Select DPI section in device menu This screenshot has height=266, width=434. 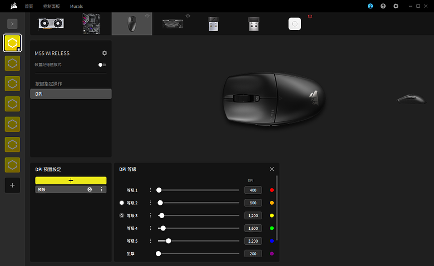click(71, 94)
